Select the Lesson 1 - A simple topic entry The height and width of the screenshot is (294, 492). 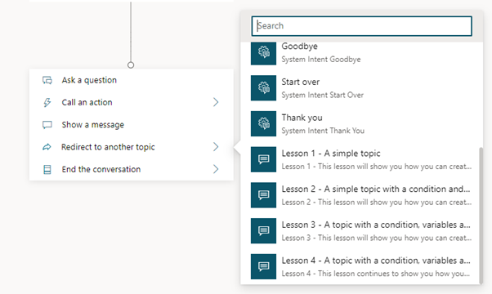[x=361, y=159]
